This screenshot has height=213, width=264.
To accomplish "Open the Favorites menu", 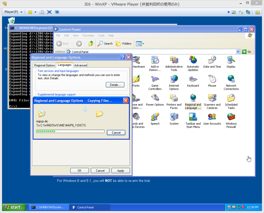I will [x=88, y=36].
